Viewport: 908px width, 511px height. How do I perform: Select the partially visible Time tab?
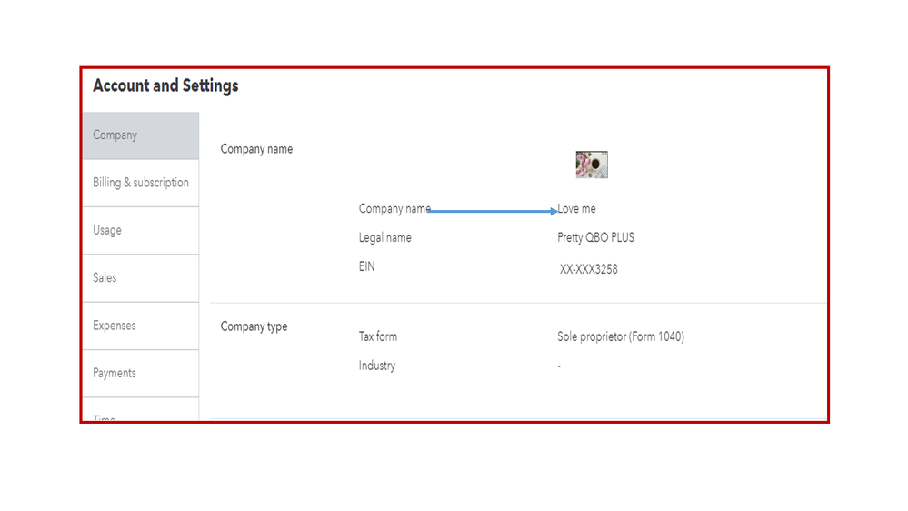tap(105, 416)
